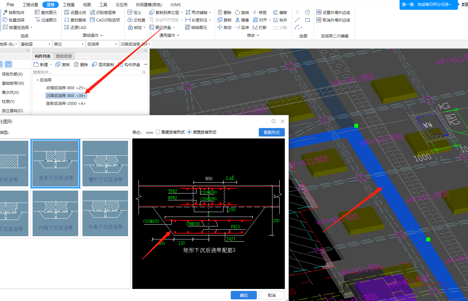
Task: Open the 基础层 floor dropdown
Action: [x=35, y=44]
